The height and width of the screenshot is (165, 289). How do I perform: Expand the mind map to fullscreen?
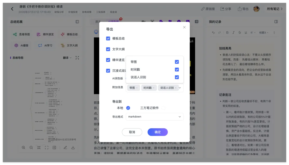(x=77, y=58)
